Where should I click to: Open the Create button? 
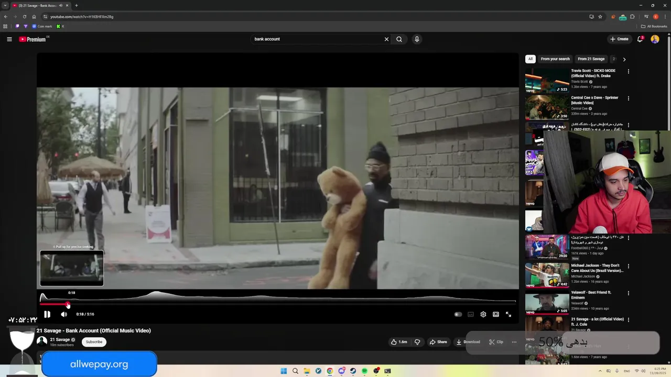619,39
